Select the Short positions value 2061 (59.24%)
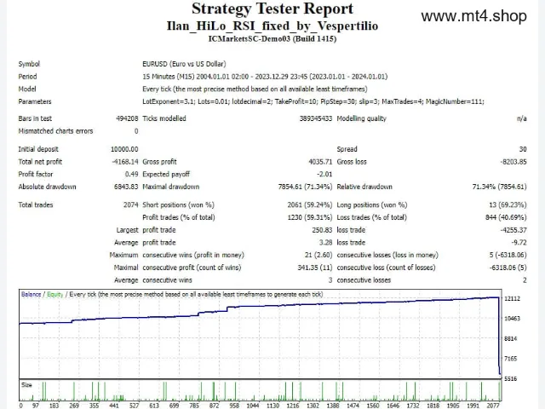This screenshot has height=409, width=545. point(310,204)
